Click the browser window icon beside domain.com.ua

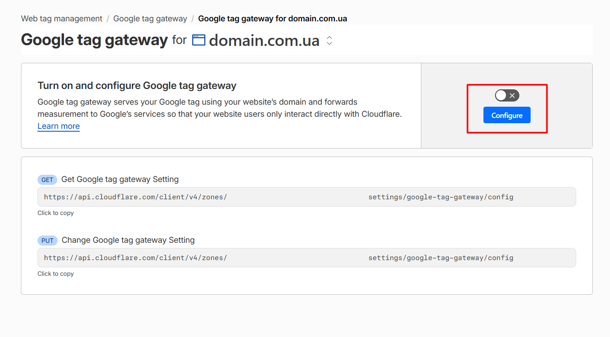click(x=199, y=40)
